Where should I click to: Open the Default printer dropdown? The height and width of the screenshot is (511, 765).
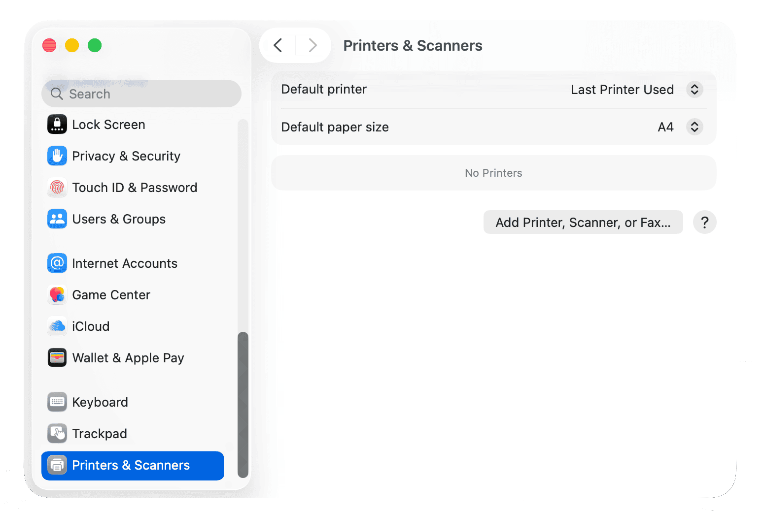[695, 89]
